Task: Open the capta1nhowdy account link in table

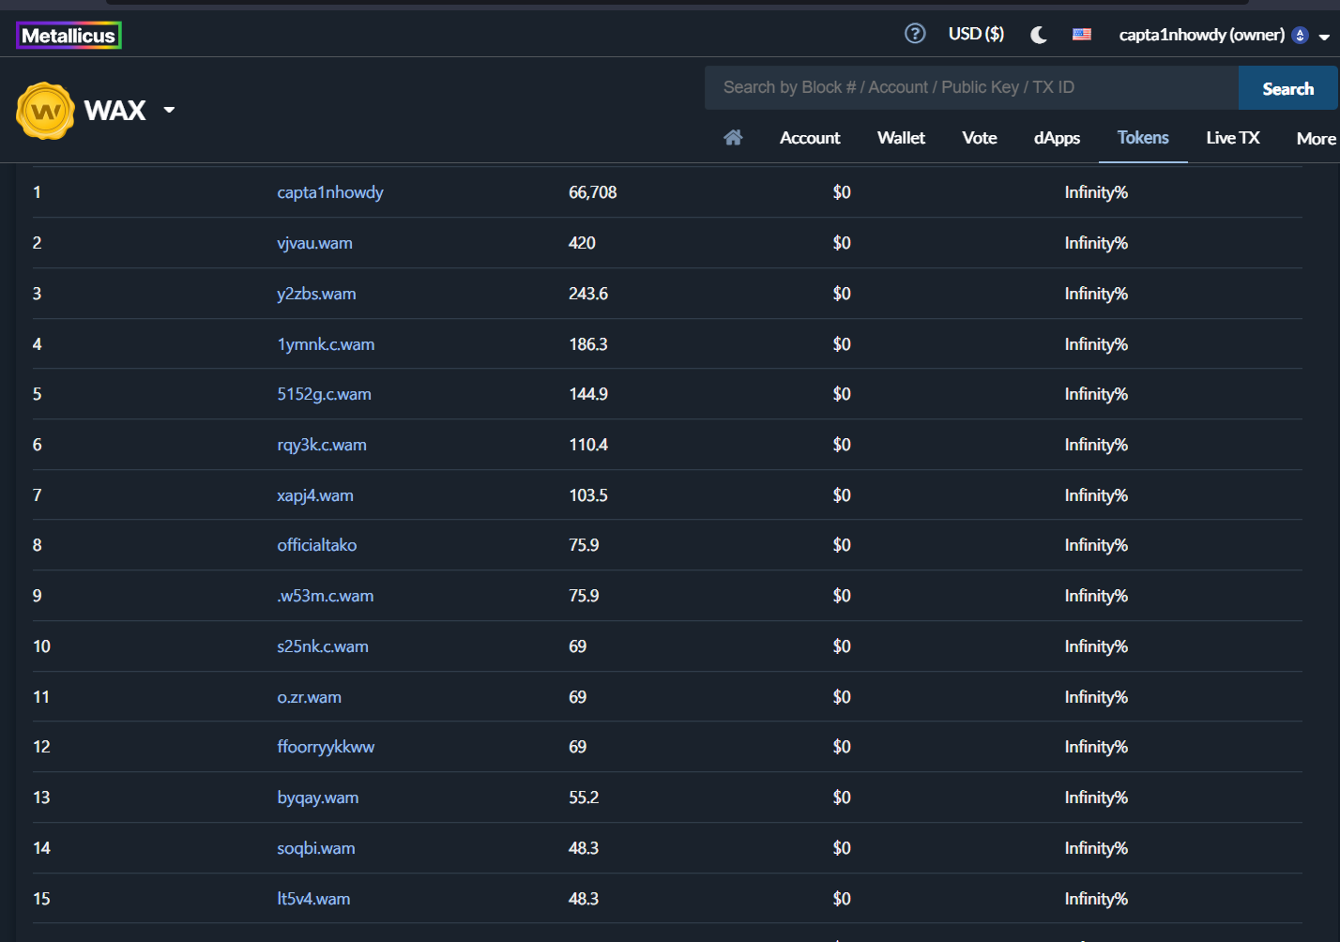Action: [330, 192]
